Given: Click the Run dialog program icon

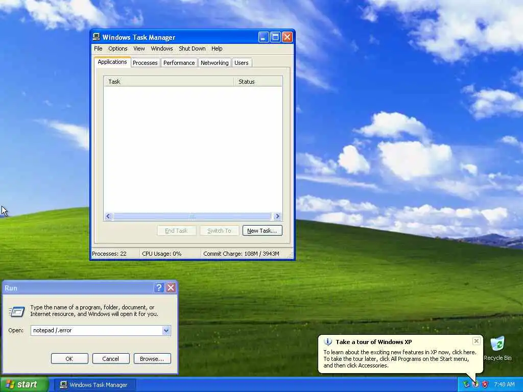Looking at the screenshot, I should tap(17, 312).
